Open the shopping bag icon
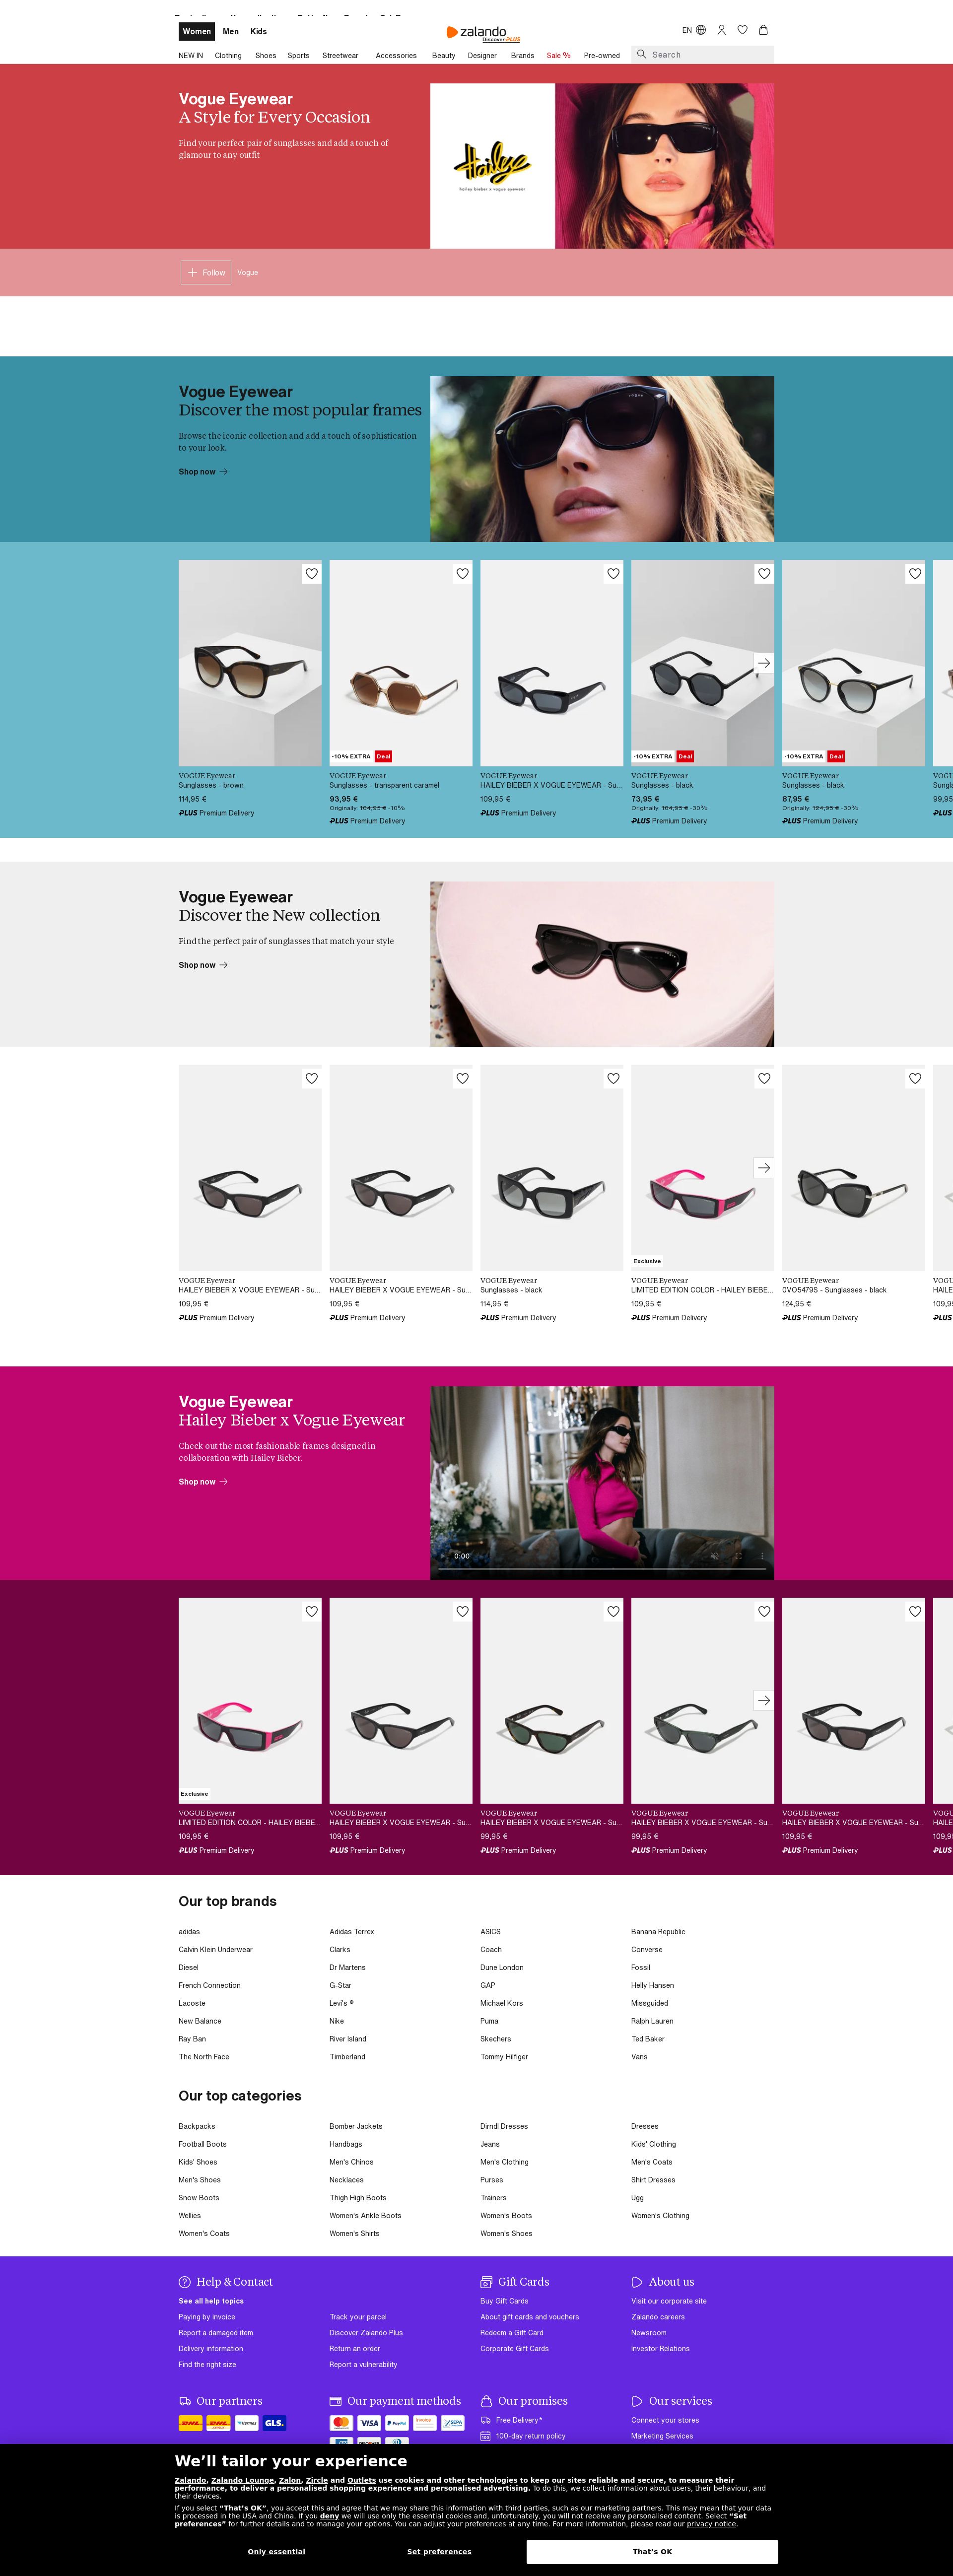The height and width of the screenshot is (2576, 953). pyautogui.click(x=763, y=30)
